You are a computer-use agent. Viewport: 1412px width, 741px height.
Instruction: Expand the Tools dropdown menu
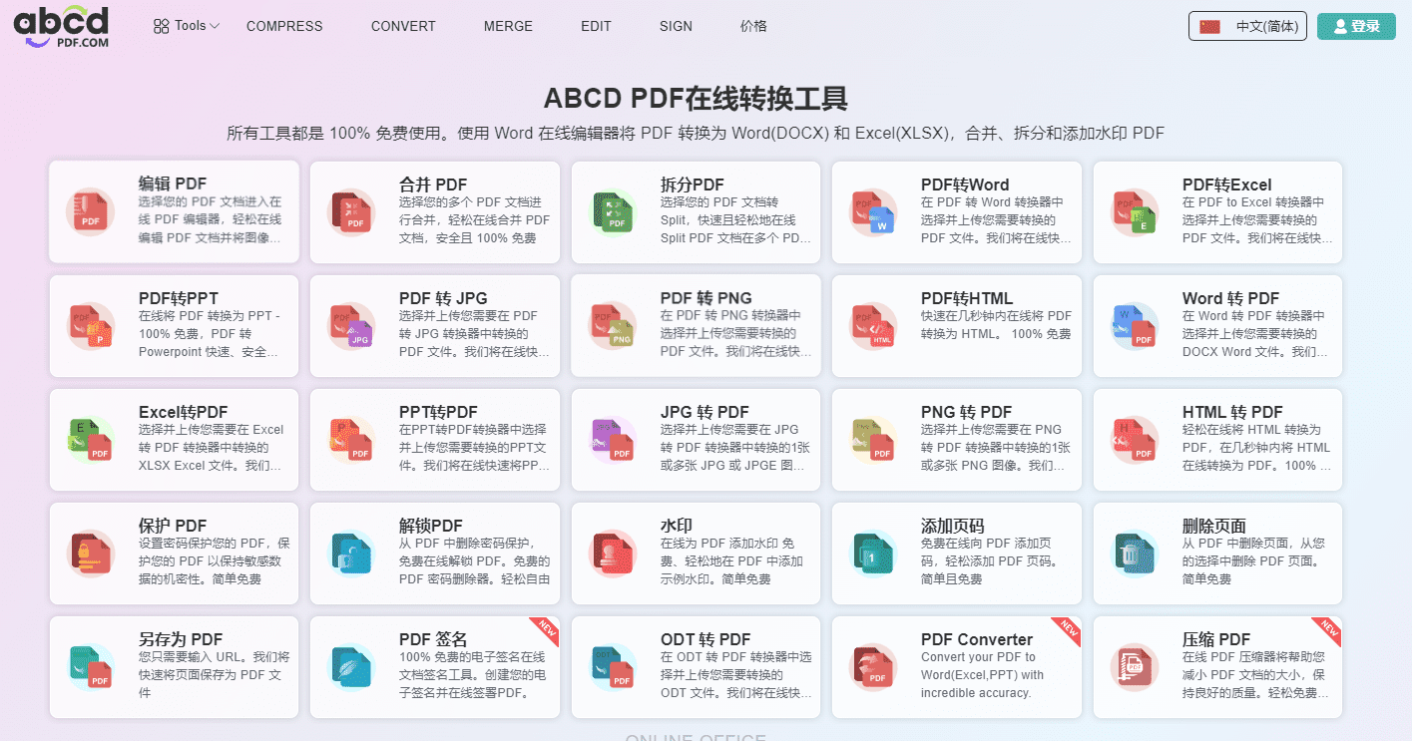click(187, 26)
